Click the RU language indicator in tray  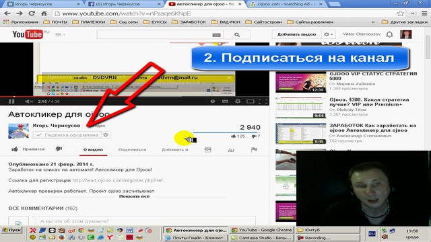click(372, 234)
